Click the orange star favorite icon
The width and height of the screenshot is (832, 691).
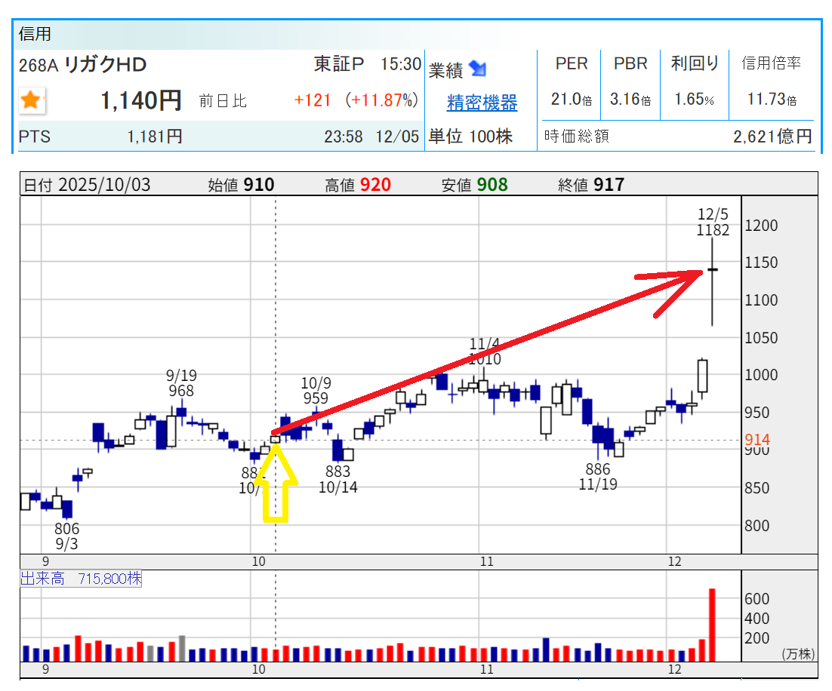click(x=31, y=100)
